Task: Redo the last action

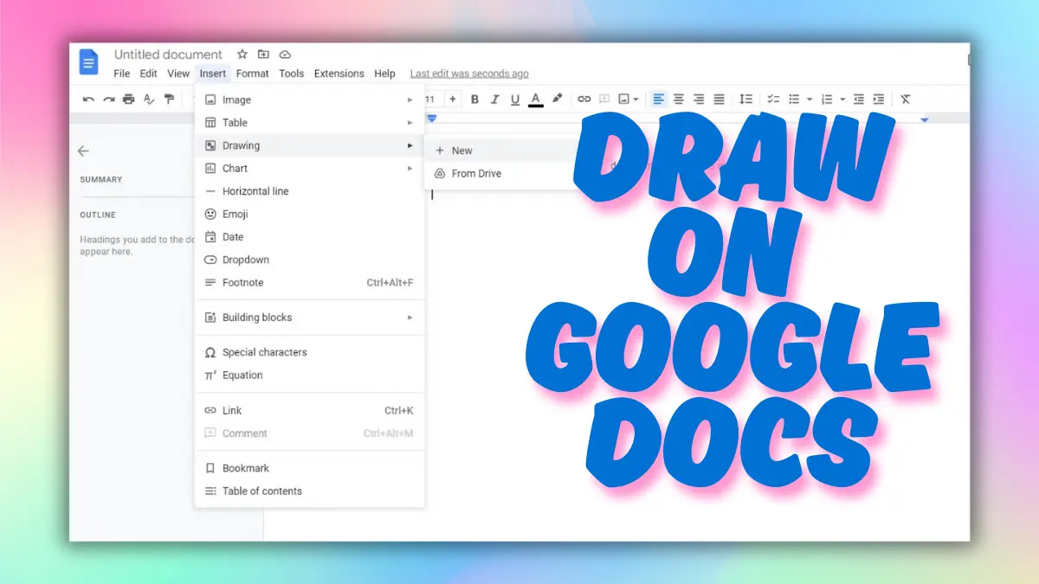Action: coord(109,99)
